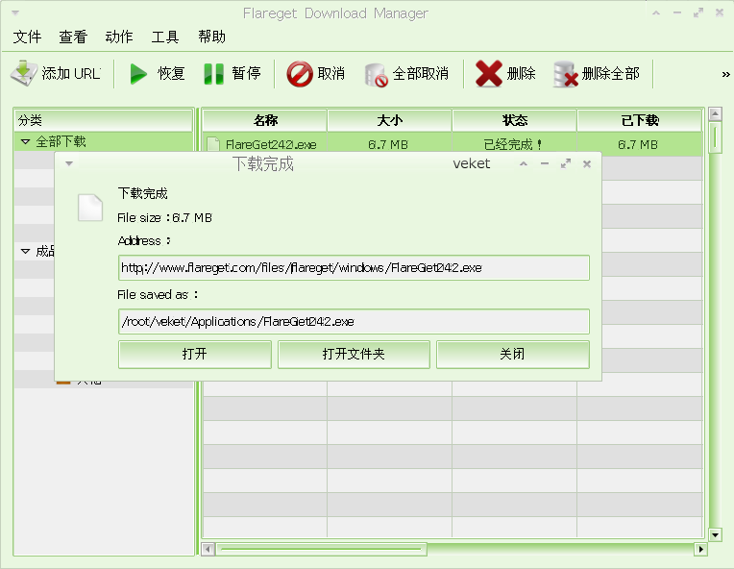
Task: Open the 文件 menu
Action: [x=27, y=37]
